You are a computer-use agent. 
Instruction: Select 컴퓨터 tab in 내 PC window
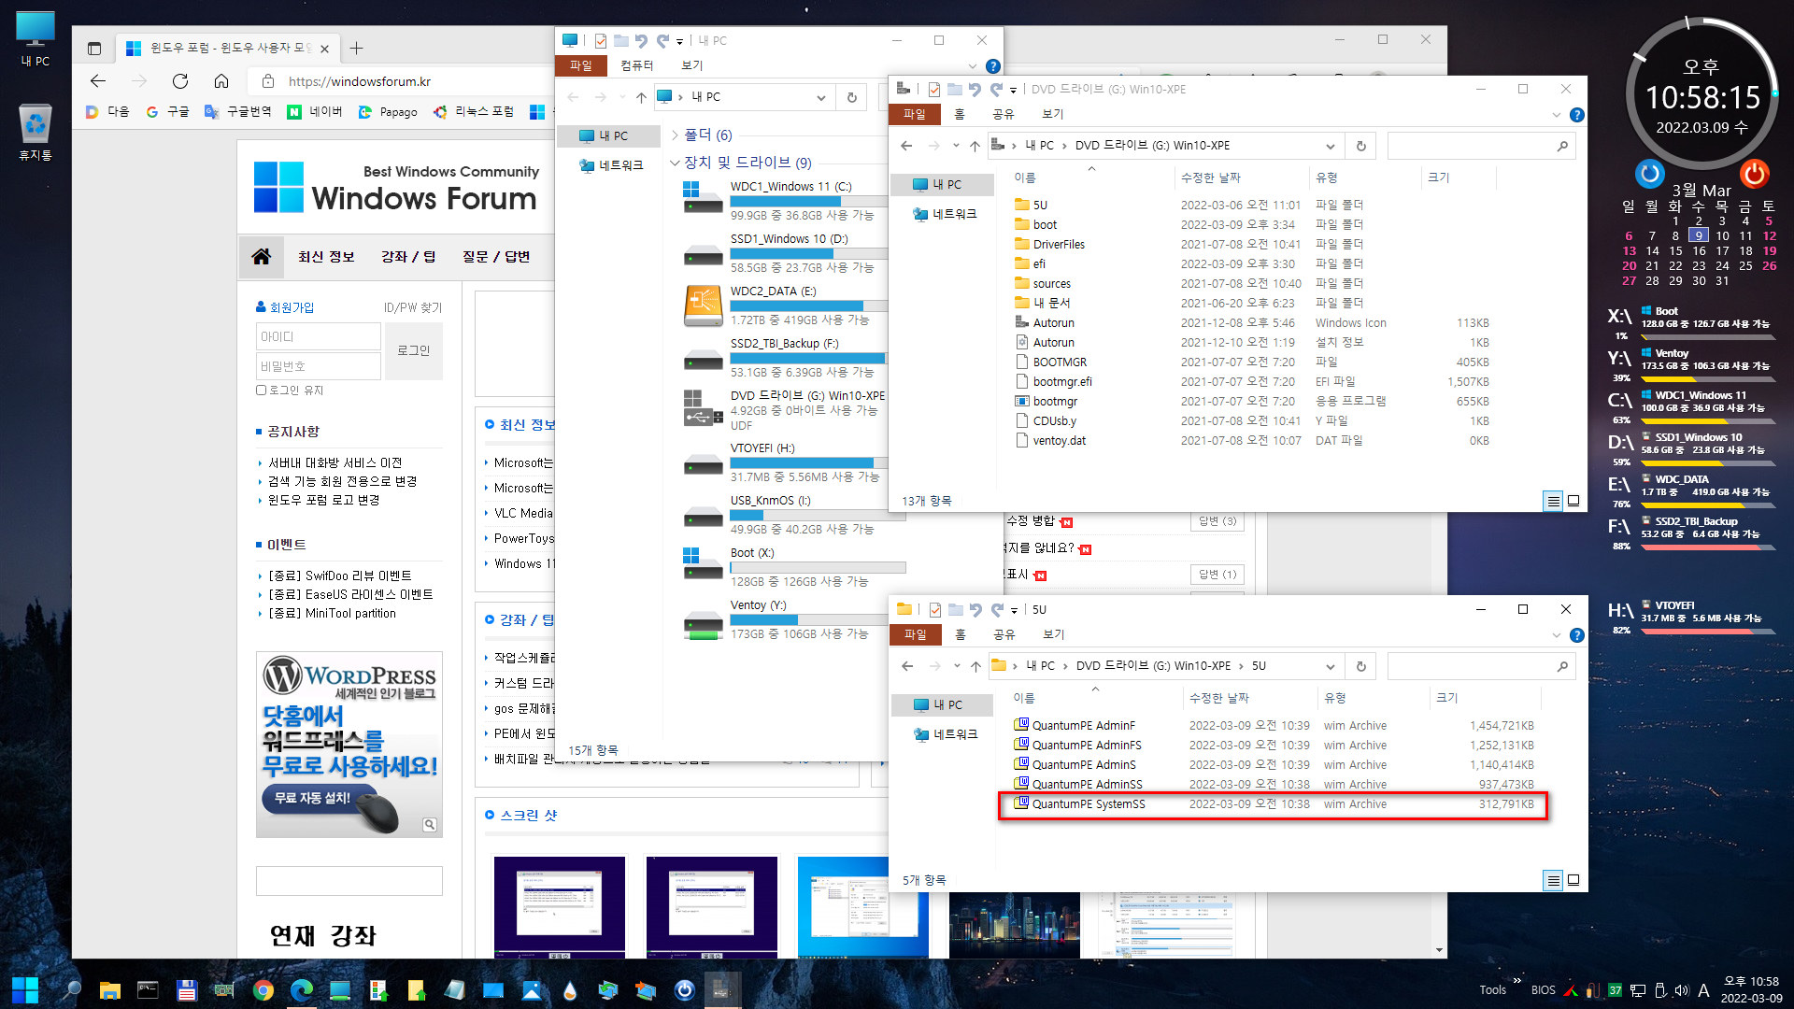point(636,65)
